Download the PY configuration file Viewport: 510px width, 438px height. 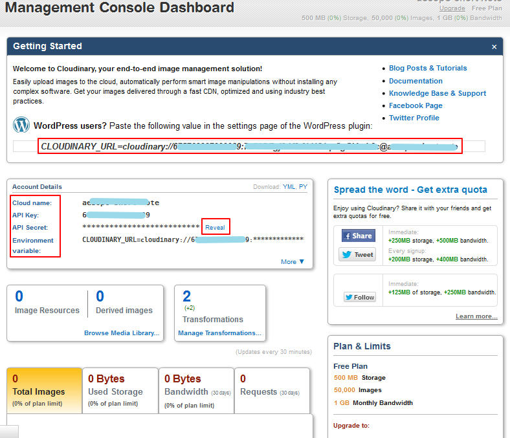(303, 187)
